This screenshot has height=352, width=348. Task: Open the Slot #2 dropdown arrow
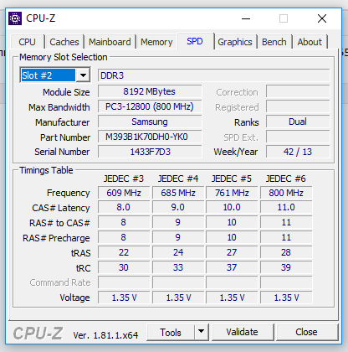(x=83, y=75)
